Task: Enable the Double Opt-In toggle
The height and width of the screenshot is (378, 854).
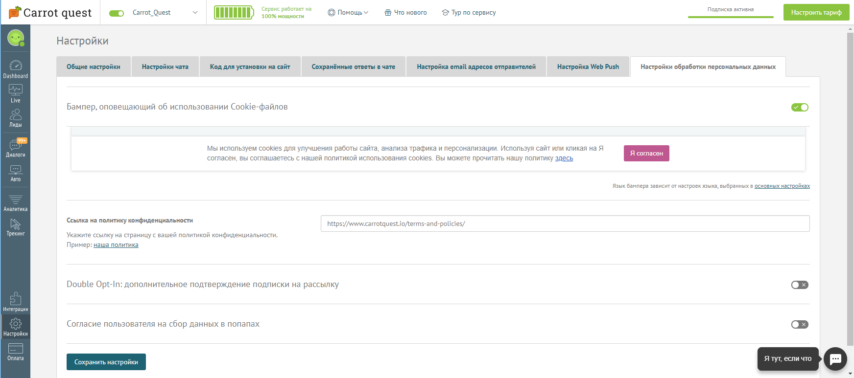Action: pyautogui.click(x=800, y=285)
